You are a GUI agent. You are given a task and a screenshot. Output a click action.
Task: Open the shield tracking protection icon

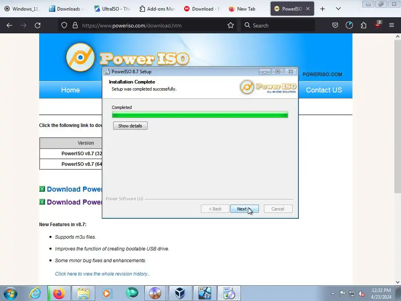point(64,25)
